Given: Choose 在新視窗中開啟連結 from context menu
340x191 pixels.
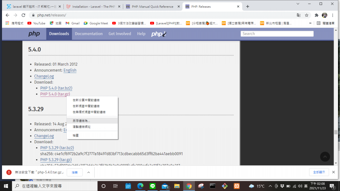Looking at the screenshot, I should pyautogui.click(x=92, y=106).
